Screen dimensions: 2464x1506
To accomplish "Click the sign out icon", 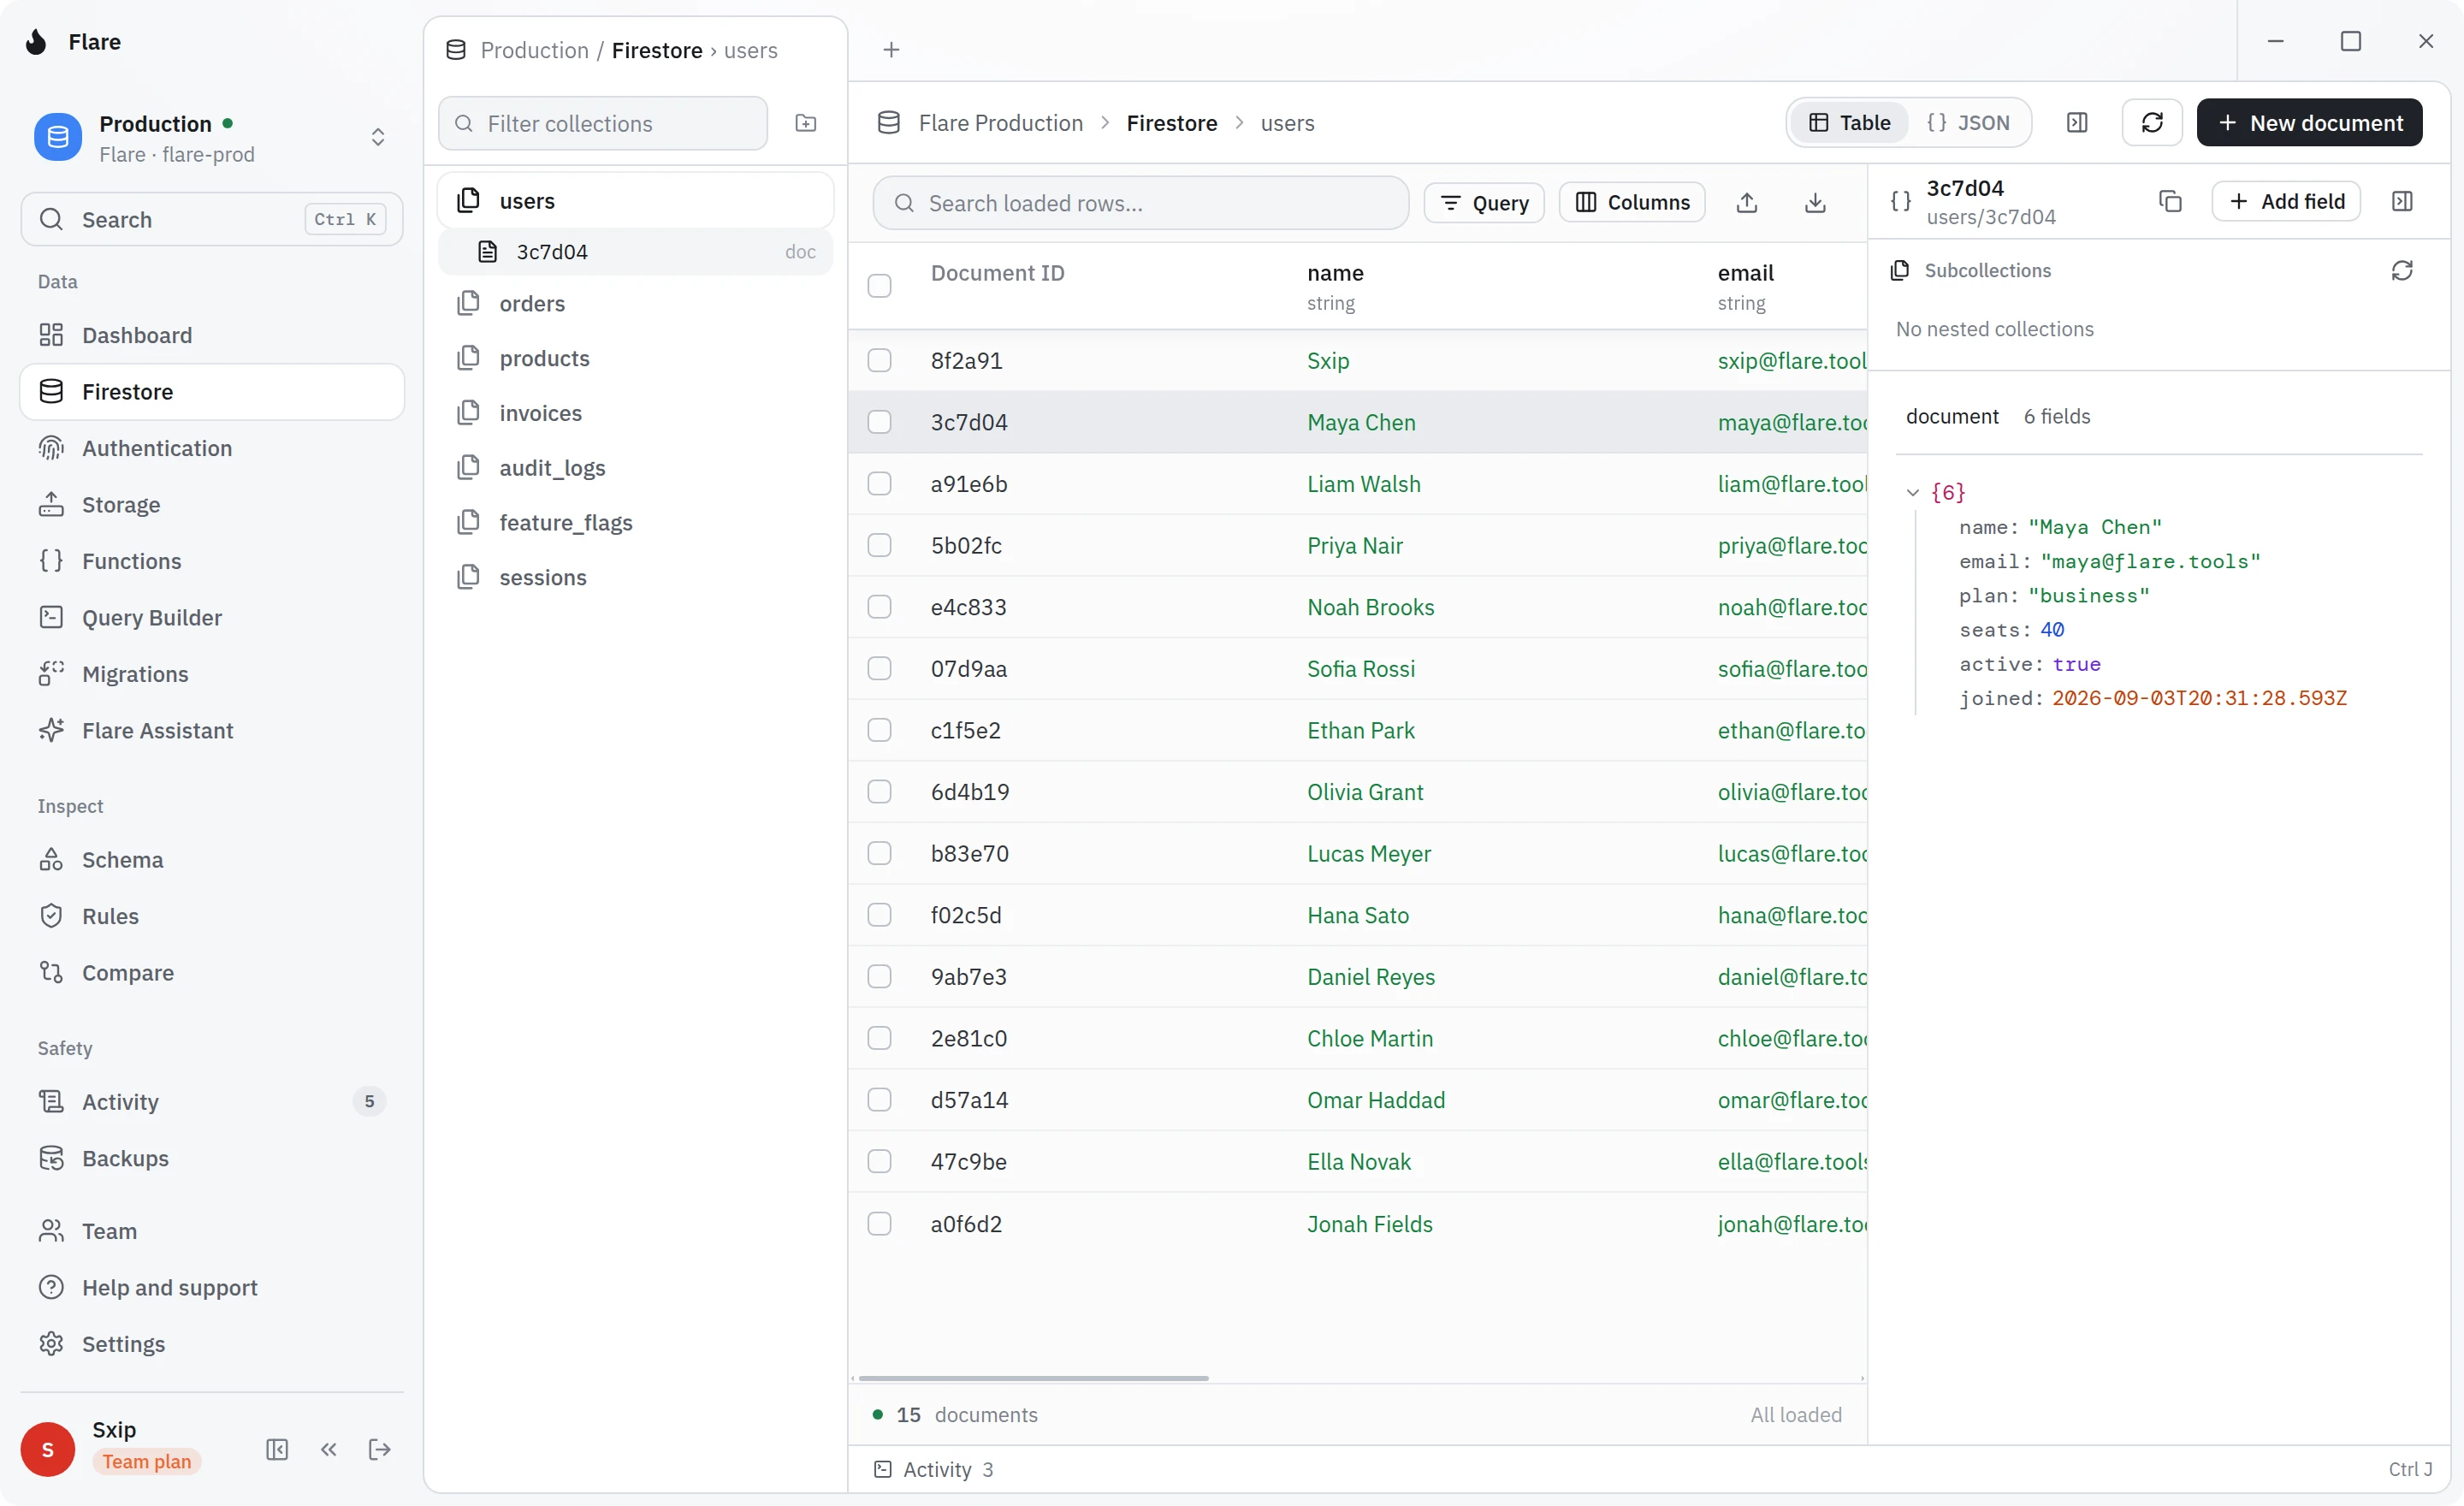I will click(380, 1450).
